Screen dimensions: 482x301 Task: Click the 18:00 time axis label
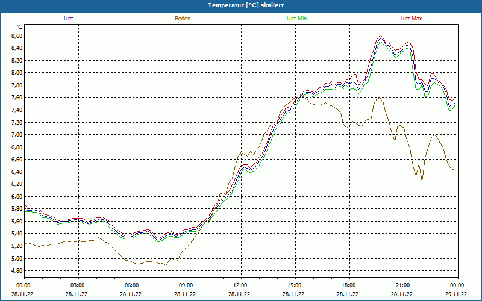click(348, 285)
